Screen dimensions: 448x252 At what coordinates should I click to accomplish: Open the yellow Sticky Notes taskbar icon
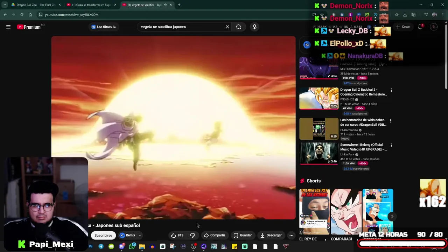pos(234,246)
